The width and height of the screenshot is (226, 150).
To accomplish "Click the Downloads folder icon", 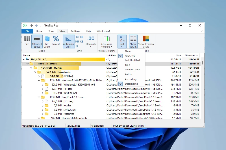I will (x=39, y=72).
